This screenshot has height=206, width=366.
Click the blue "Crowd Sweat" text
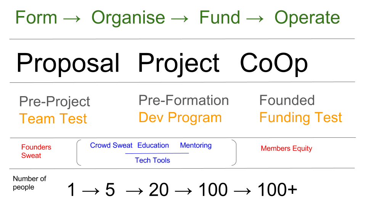coord(111,145)
